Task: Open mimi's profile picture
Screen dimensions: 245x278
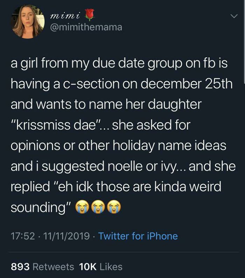Action: [28, 22]
